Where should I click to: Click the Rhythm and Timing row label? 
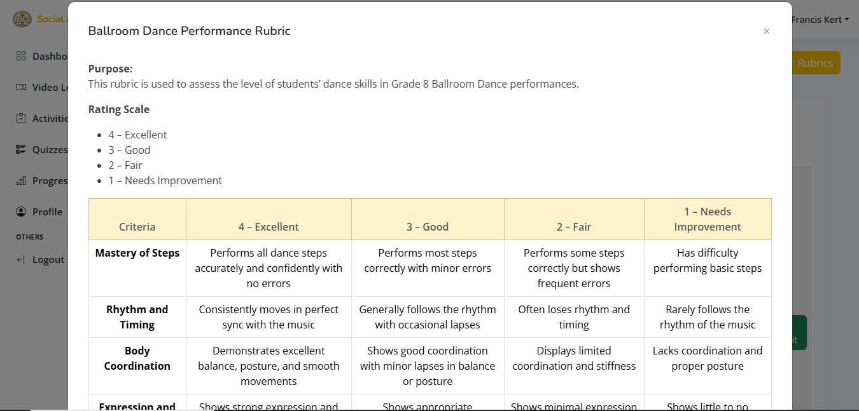pyautogui.click(x=137, y=317)
